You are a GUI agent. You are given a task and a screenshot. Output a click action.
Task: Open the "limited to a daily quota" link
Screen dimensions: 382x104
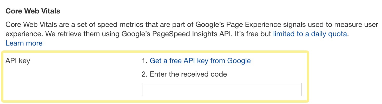point(310,34)
